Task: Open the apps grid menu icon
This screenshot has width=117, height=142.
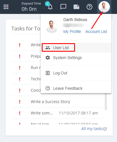Action: pyautogui.click(x=6, y=7)
